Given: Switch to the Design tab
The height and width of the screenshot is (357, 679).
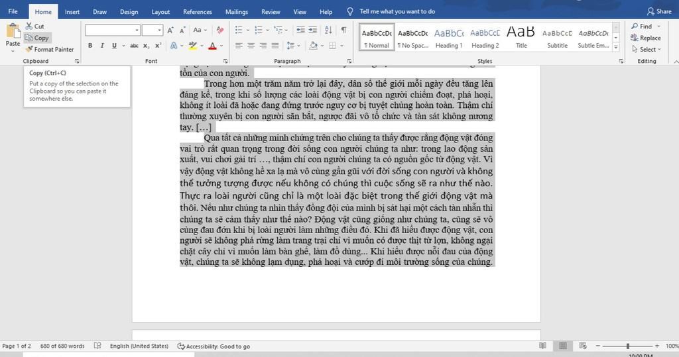Looking at the screenshot, I should coord(129,12).
